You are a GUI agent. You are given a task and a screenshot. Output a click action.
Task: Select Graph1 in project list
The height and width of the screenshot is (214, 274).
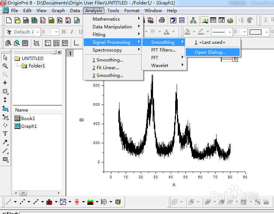coord(26,126)
